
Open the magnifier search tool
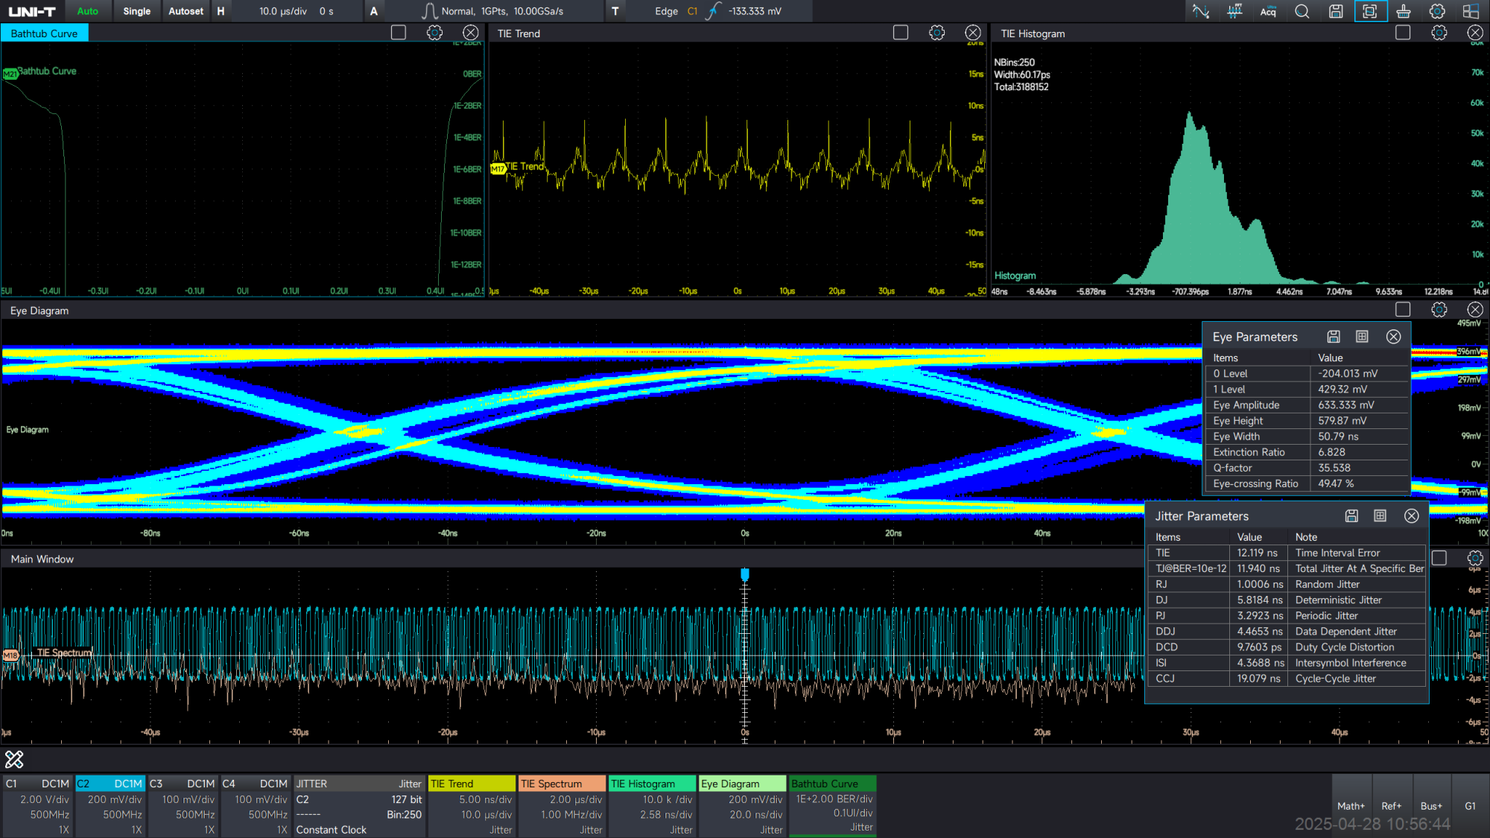[1302, 11]
